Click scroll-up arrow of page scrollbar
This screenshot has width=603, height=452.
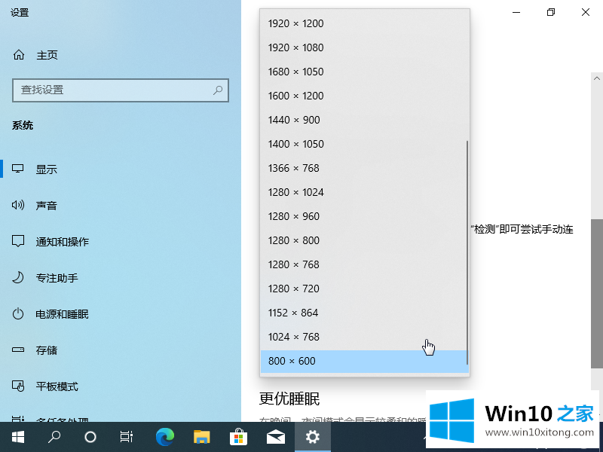[x=597, y=78]
